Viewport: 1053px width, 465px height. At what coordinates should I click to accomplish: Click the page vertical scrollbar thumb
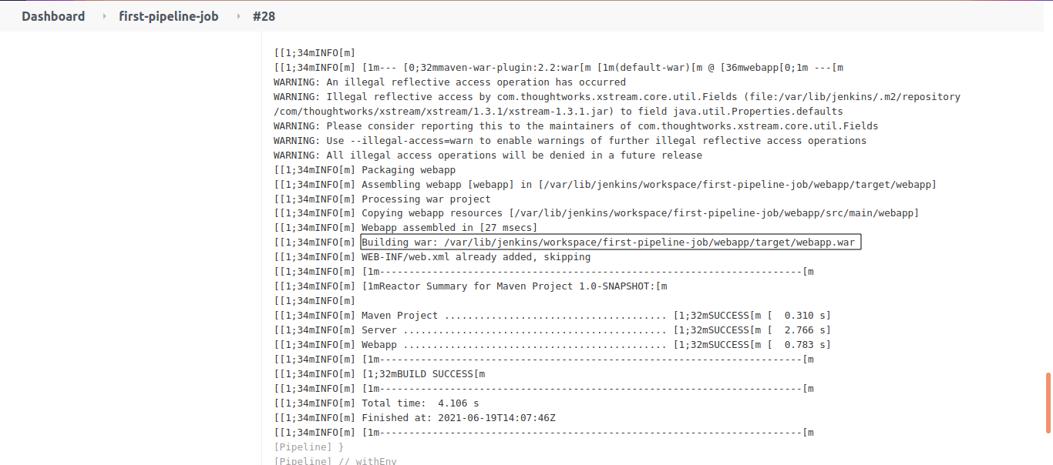tap(1048, 403)
